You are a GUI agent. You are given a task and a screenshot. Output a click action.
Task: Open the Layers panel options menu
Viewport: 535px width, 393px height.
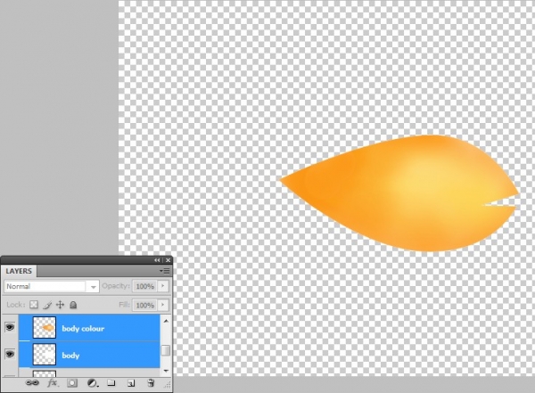click(165, 271)
